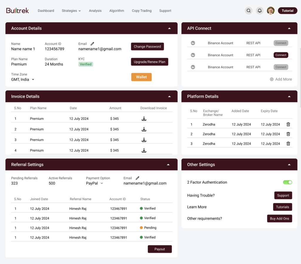
Task: Delete the third Zerodha platform entry
Action: coord(288,144)
